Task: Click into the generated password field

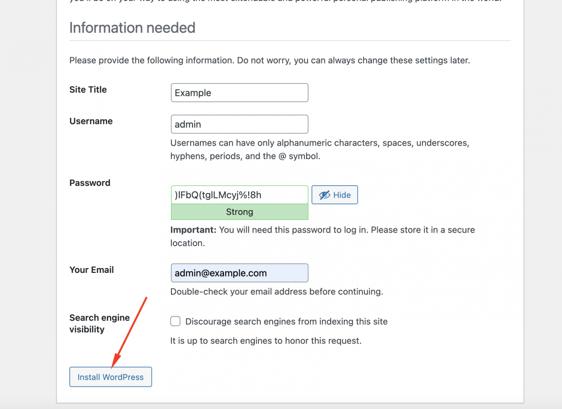Action: click(x=239, y=195)
